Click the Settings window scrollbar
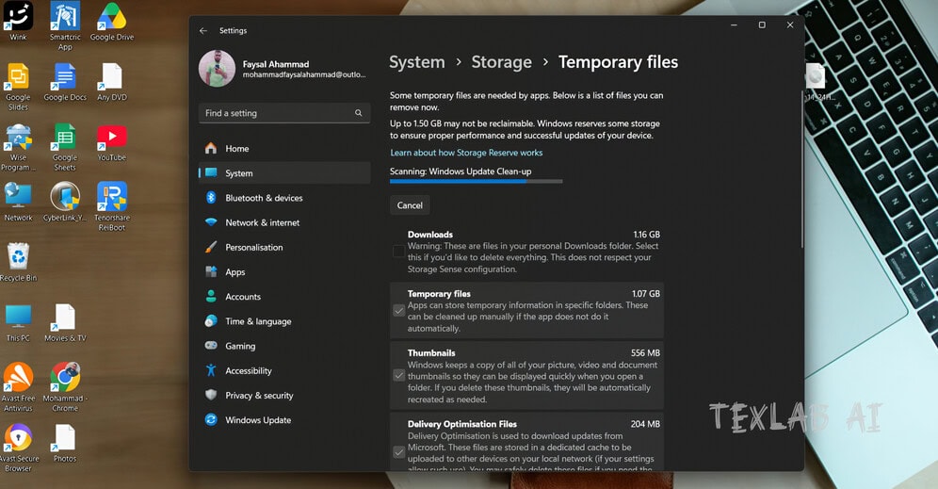Image resolution: width=938 pixels, height=489 pixels. 801,169
